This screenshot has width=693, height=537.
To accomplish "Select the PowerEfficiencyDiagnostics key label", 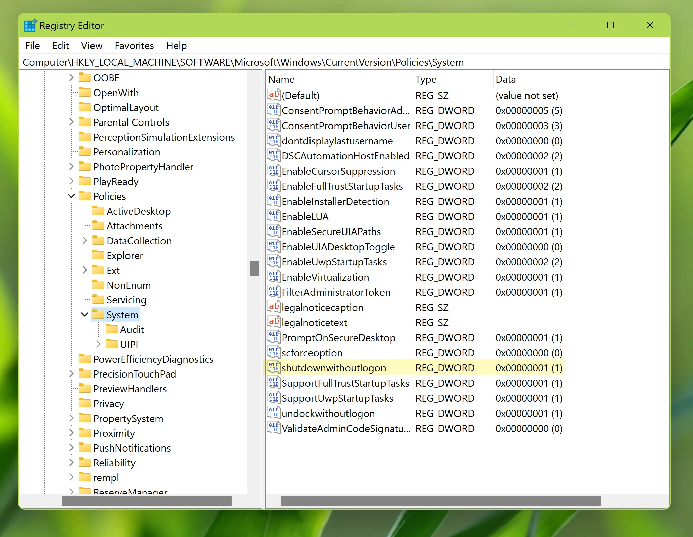I will (x=153, y=359).
